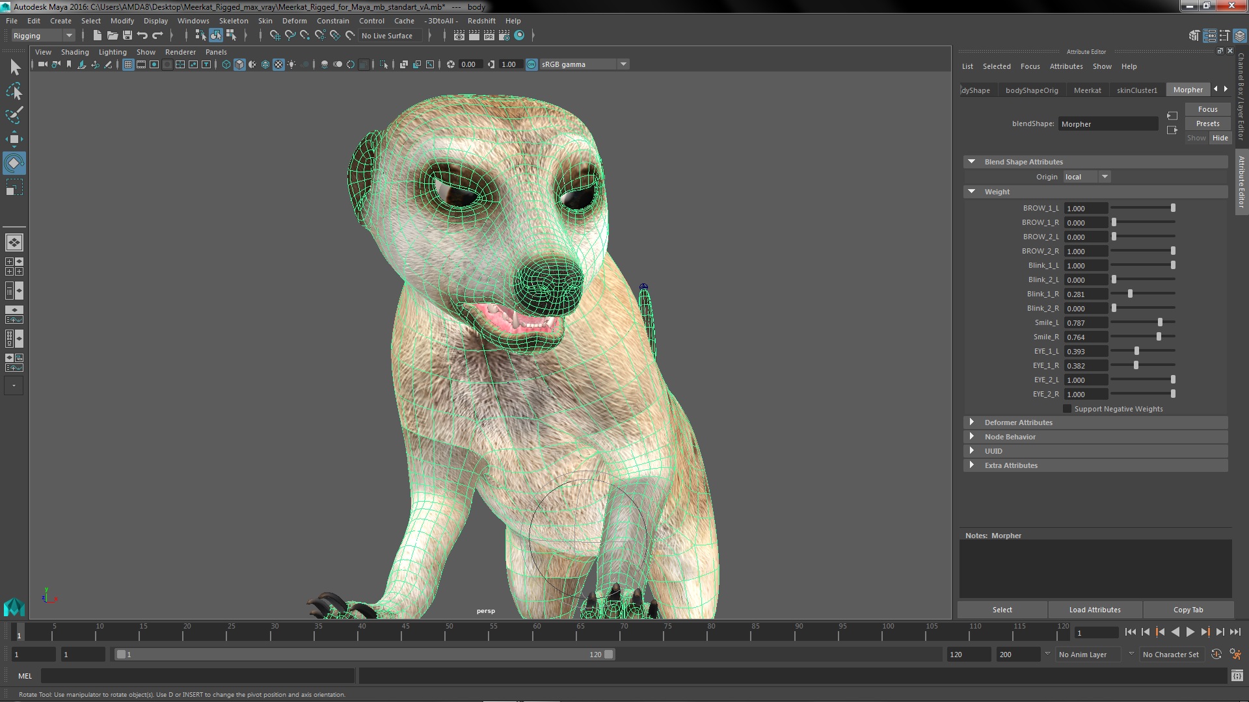Select the Single Perspective View layout
The height and width of the screenshot is (702, 1249).
click(x=14, y=242)
